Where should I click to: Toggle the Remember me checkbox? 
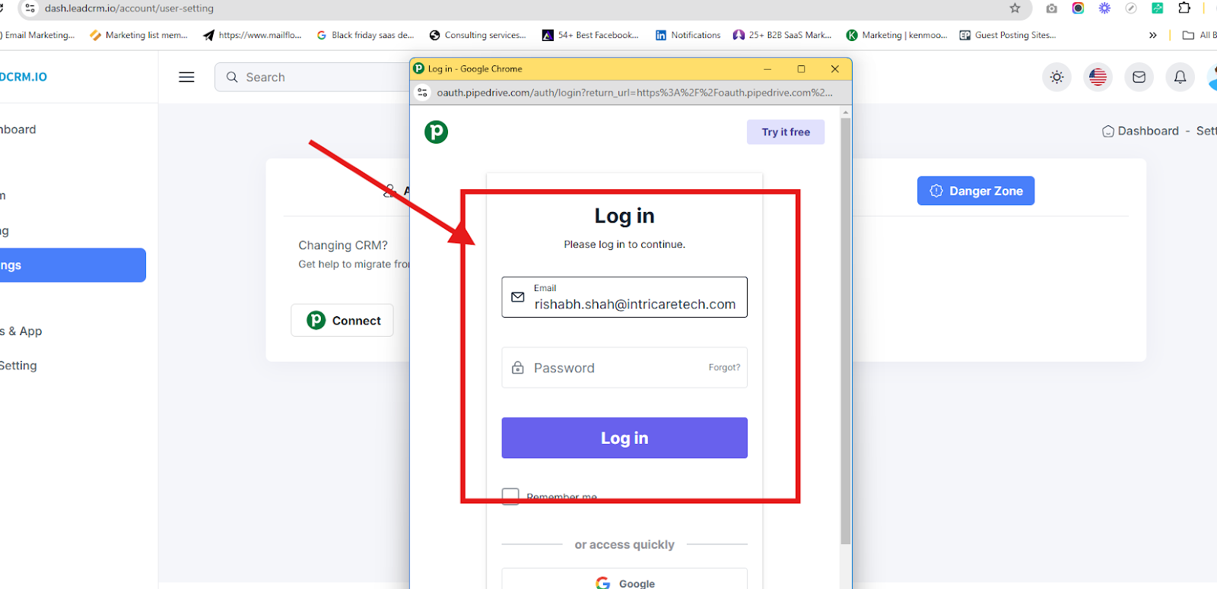pos(510,496)
